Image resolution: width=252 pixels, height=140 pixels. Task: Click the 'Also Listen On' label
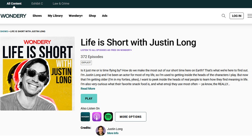pos(90,108)
